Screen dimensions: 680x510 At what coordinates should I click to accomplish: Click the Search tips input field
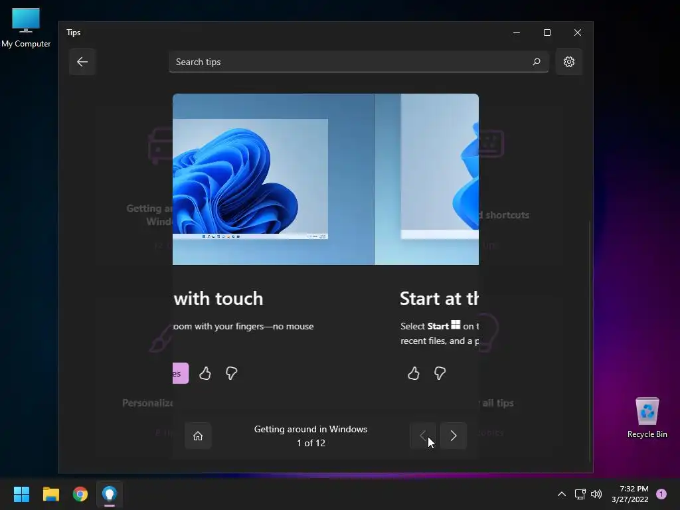(358, 62)
